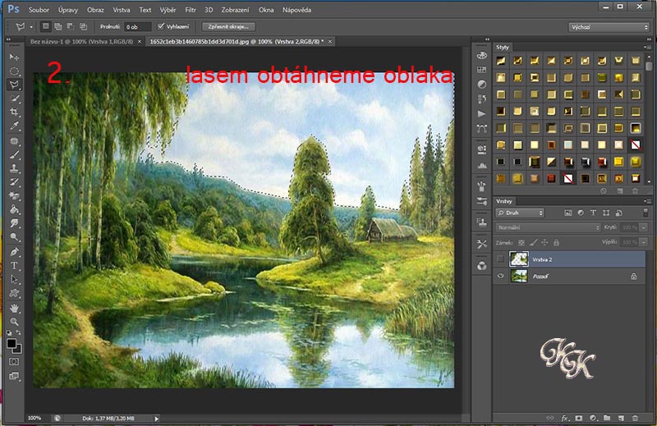Viewport: 657px width, 426px height.
Task: Open the tool preset picker arrow
Action: click(x=31, y=27)
